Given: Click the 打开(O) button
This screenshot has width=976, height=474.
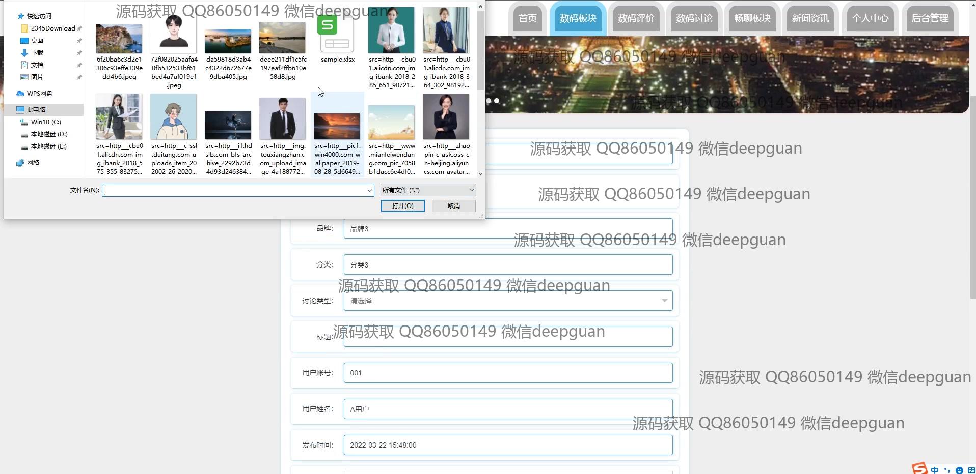Looking at the screenshot, I should (402, 206).
